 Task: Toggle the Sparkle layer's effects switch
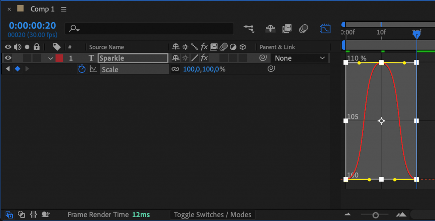[x=204, y=58]
